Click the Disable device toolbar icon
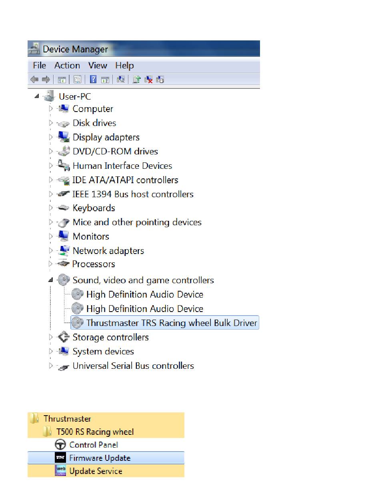 [x=160, y=80]
